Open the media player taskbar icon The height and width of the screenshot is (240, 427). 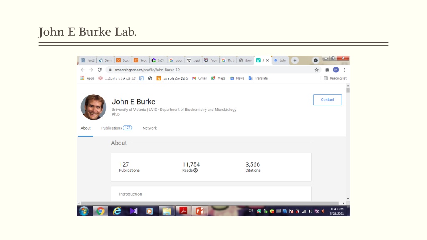tap(150, 211)
